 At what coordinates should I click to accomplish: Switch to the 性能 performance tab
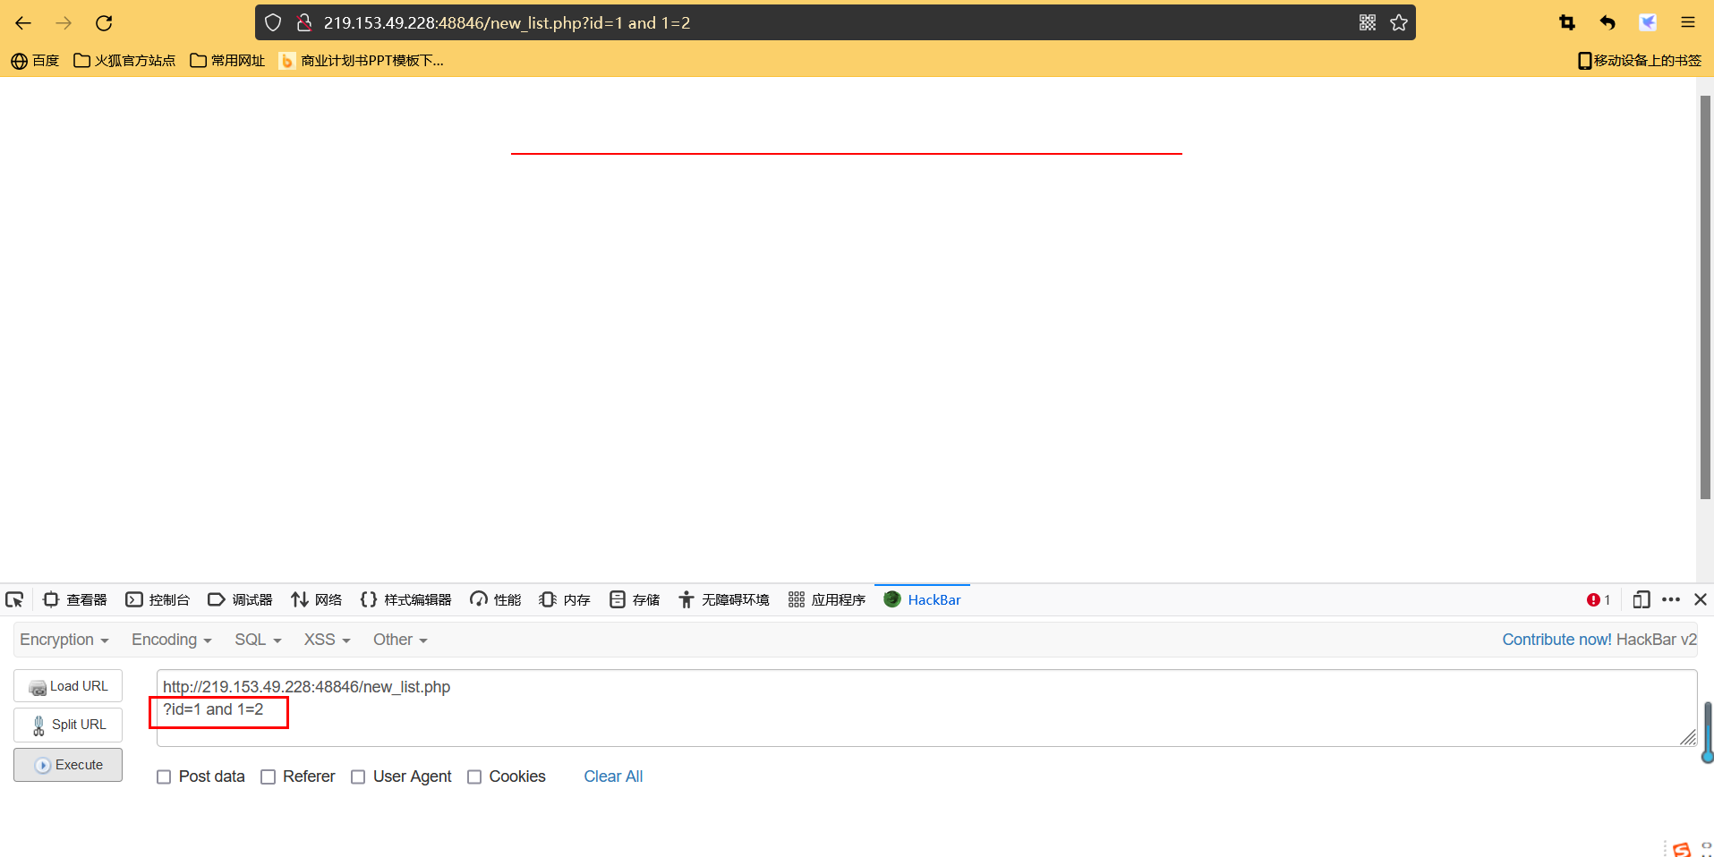pos(496,599)
